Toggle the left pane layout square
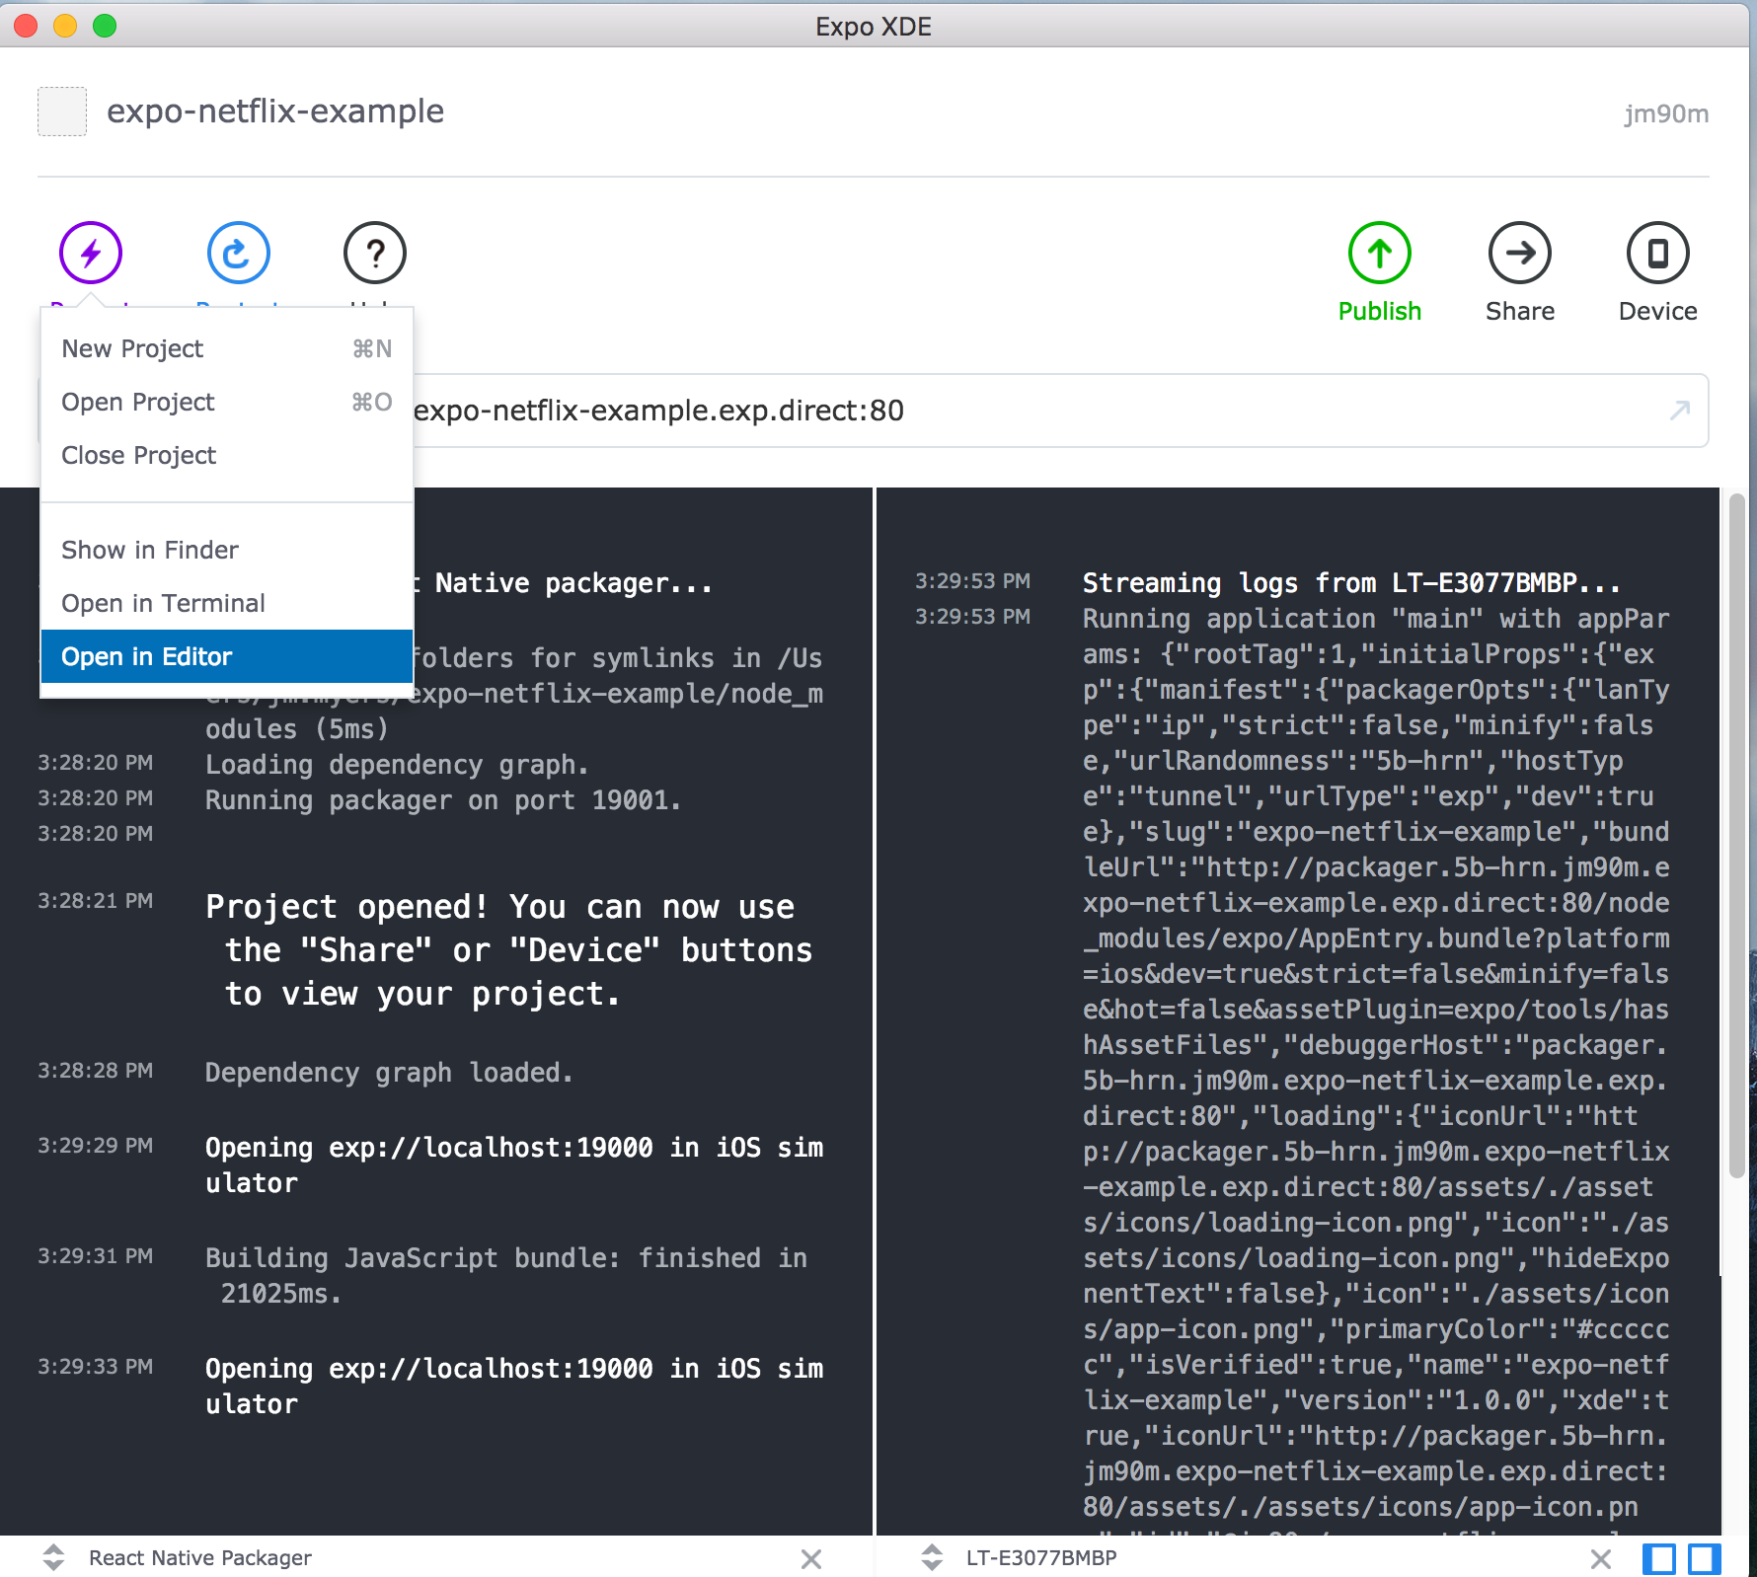Screen dimensions: 1757x1577 click(1661, 1559)
